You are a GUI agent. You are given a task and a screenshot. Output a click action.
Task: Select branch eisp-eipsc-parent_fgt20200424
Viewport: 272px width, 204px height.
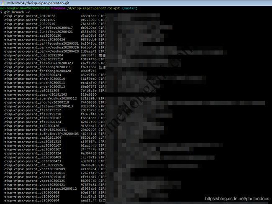click(33, 75)
